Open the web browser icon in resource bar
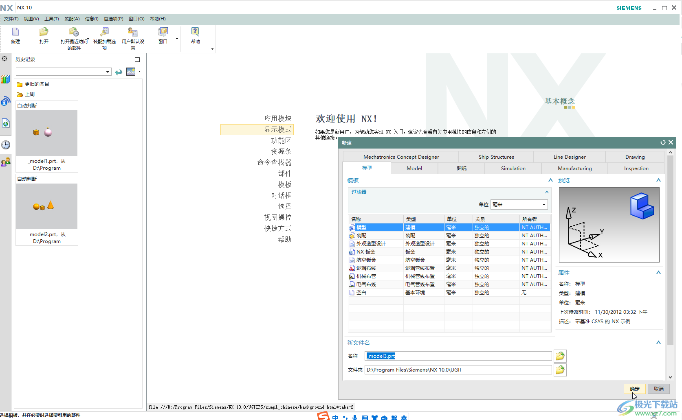The image size is (682, 420). pyautogui.click(x=5, y=101)
